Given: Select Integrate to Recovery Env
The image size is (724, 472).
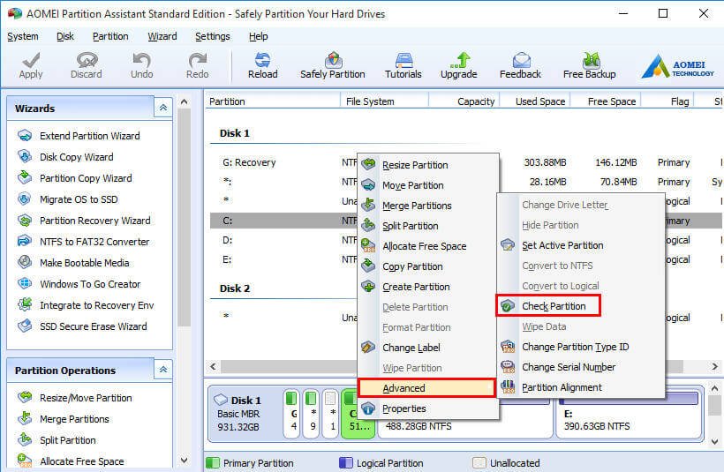Looking at the screenshot, I should click(x=96, y=305).
